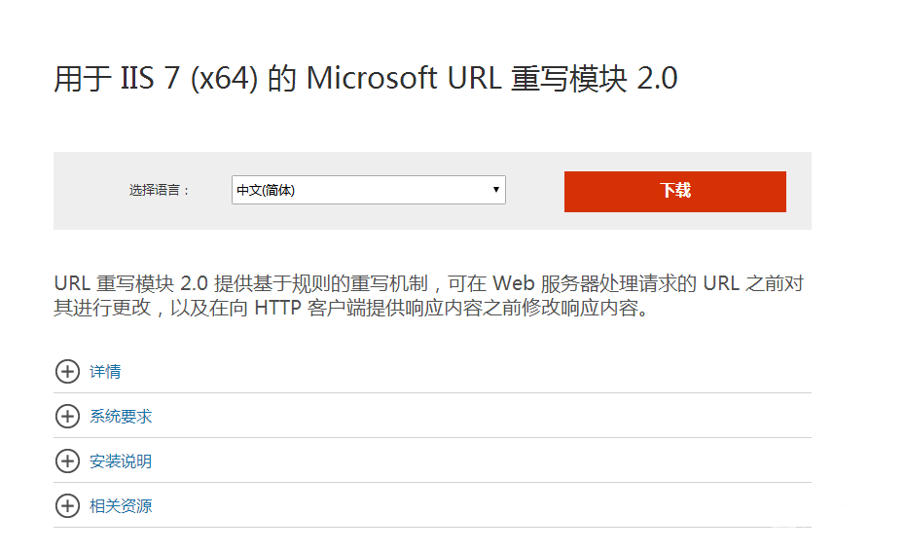The width and height of the screenshot is (906, 553).
Task: Click the 选择语言 label
Action: (160, 191)
